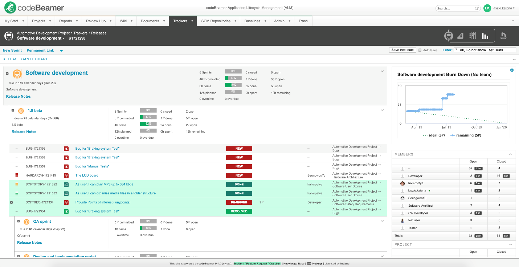Click the codeBeamer logo icon
The image size is (519, 267).
[10, 8]
